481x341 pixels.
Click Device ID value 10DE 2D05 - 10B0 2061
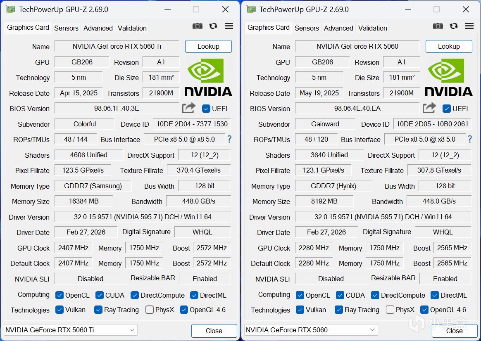pos(433,124)
